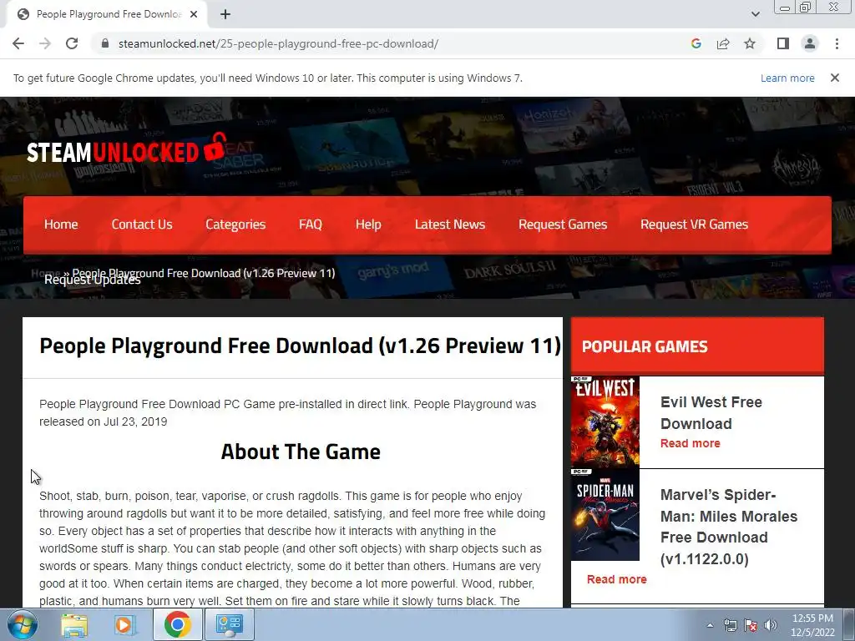Close the People Playground tab
855x641 pixels.
click(194, 15)
